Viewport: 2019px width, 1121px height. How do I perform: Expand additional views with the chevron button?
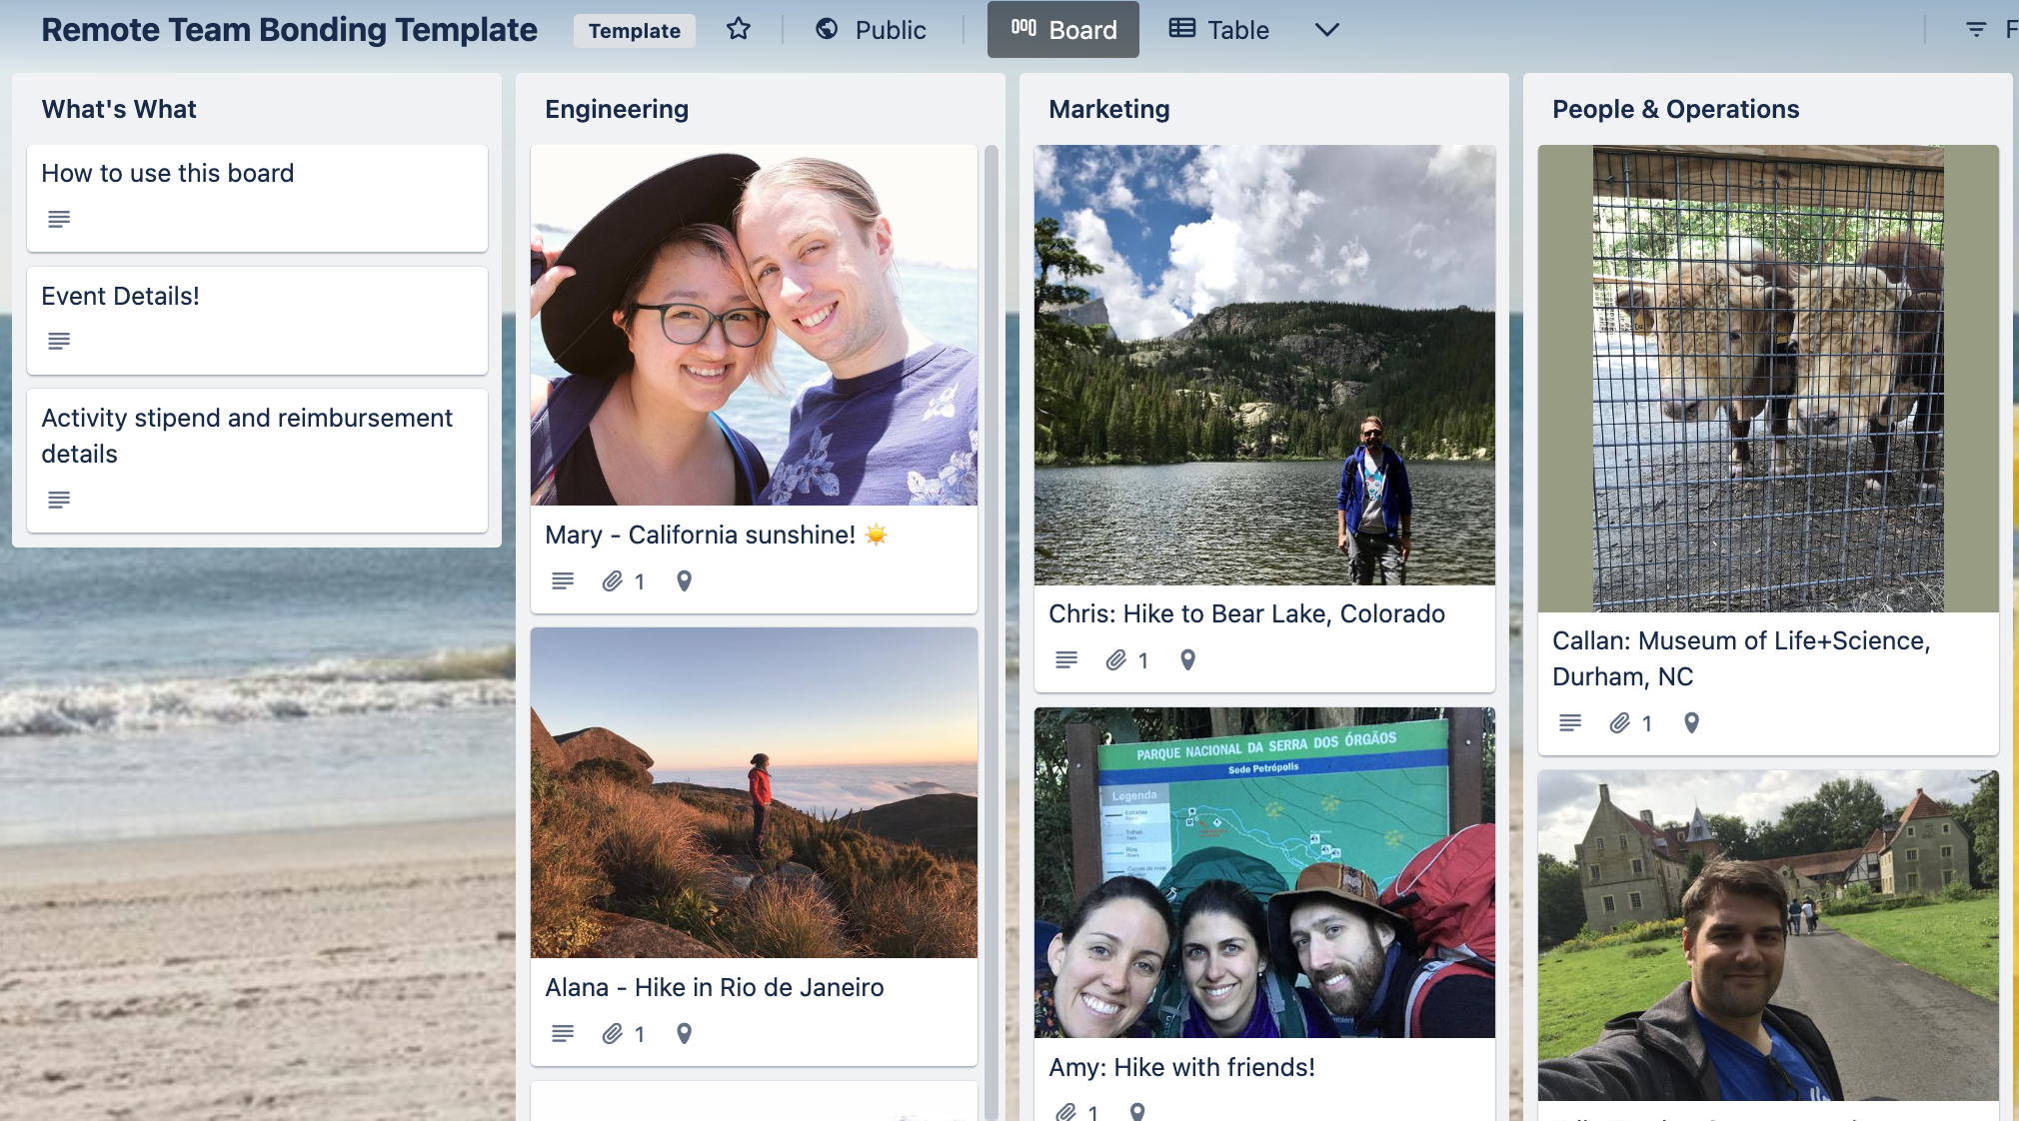pos(1327,29)
